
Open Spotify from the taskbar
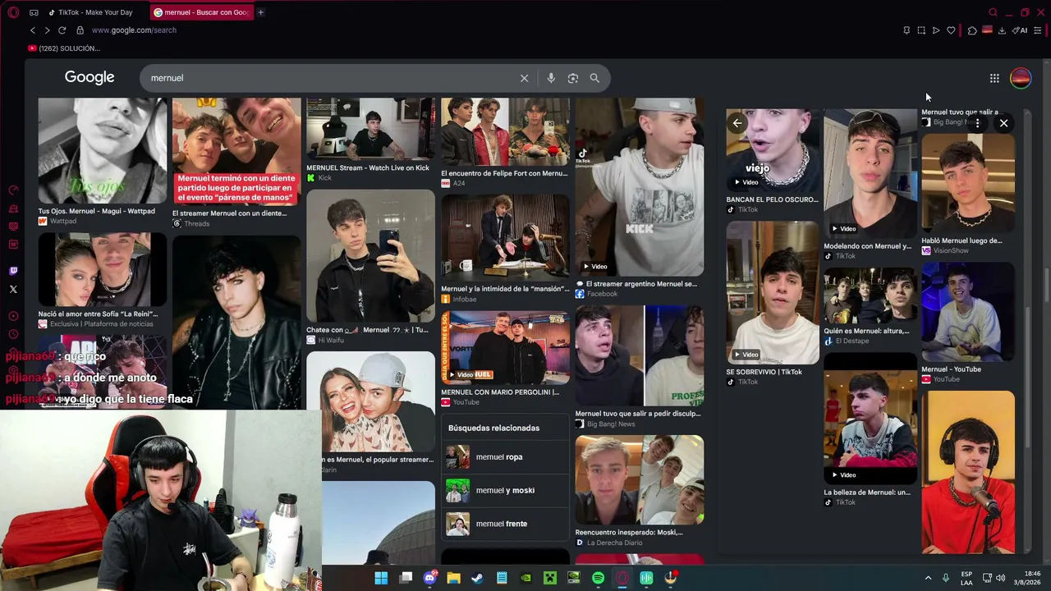pos(598,578)
